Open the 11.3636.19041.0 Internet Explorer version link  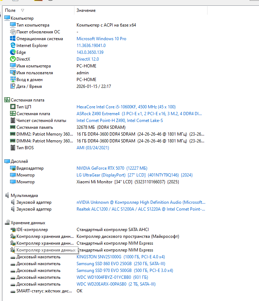tap(91, 46)
